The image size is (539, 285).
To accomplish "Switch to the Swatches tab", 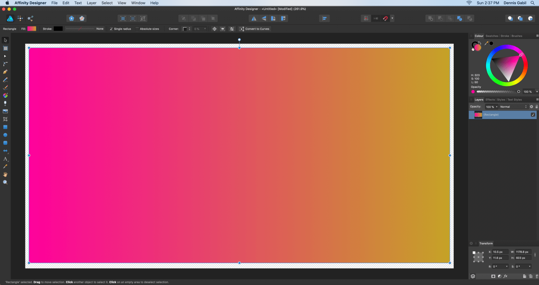I will tap(492, 36).
